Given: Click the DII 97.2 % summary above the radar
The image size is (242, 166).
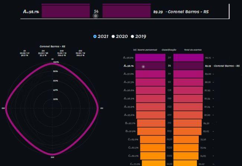Looking at the screenshot, I should (43, 53).
